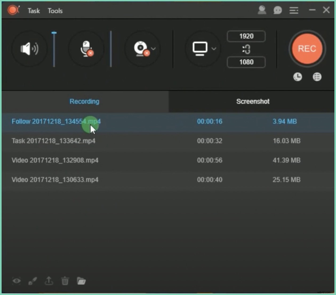Toggle the resolution link chain icon
Viewport: 336px width, 295px height.
click(x=246, y=49)
